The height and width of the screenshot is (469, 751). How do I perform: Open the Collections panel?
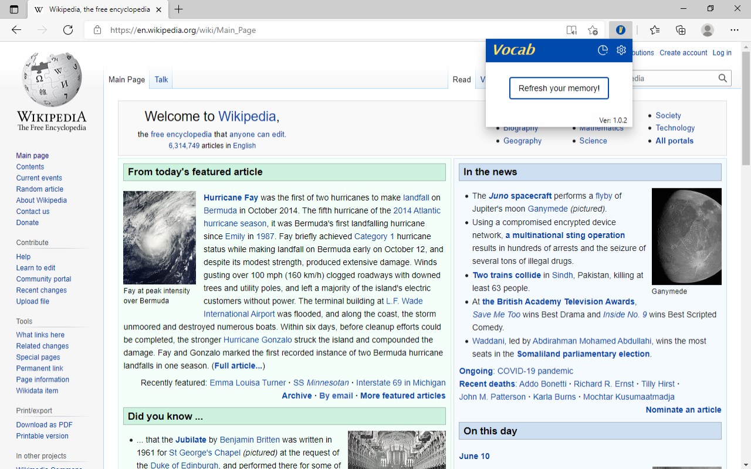tap(681, 30)
